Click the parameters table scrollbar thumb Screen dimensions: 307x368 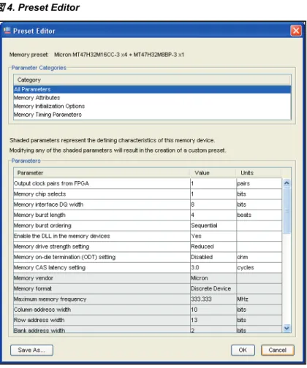287,210
